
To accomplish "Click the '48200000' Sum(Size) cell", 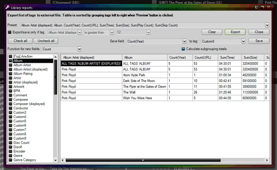I will 253,75.
